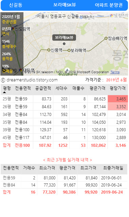Click the 2019년 6월 price date

tap(116, 80)
